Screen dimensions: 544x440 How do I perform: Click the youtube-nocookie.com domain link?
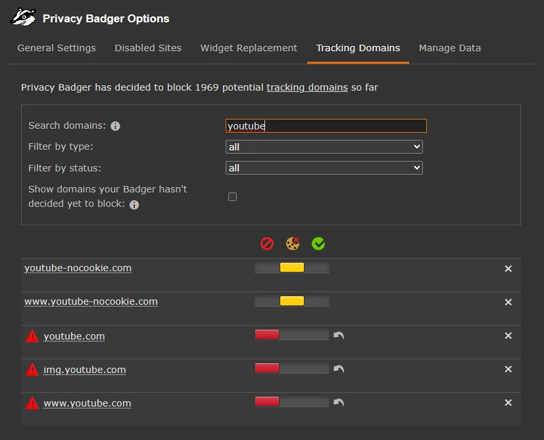(x=78, y=268)
